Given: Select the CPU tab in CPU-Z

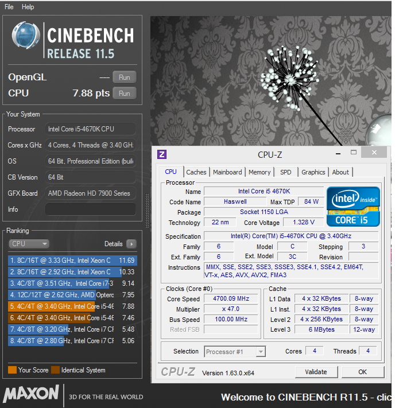Looking at the screenshot, I should 171,172.
